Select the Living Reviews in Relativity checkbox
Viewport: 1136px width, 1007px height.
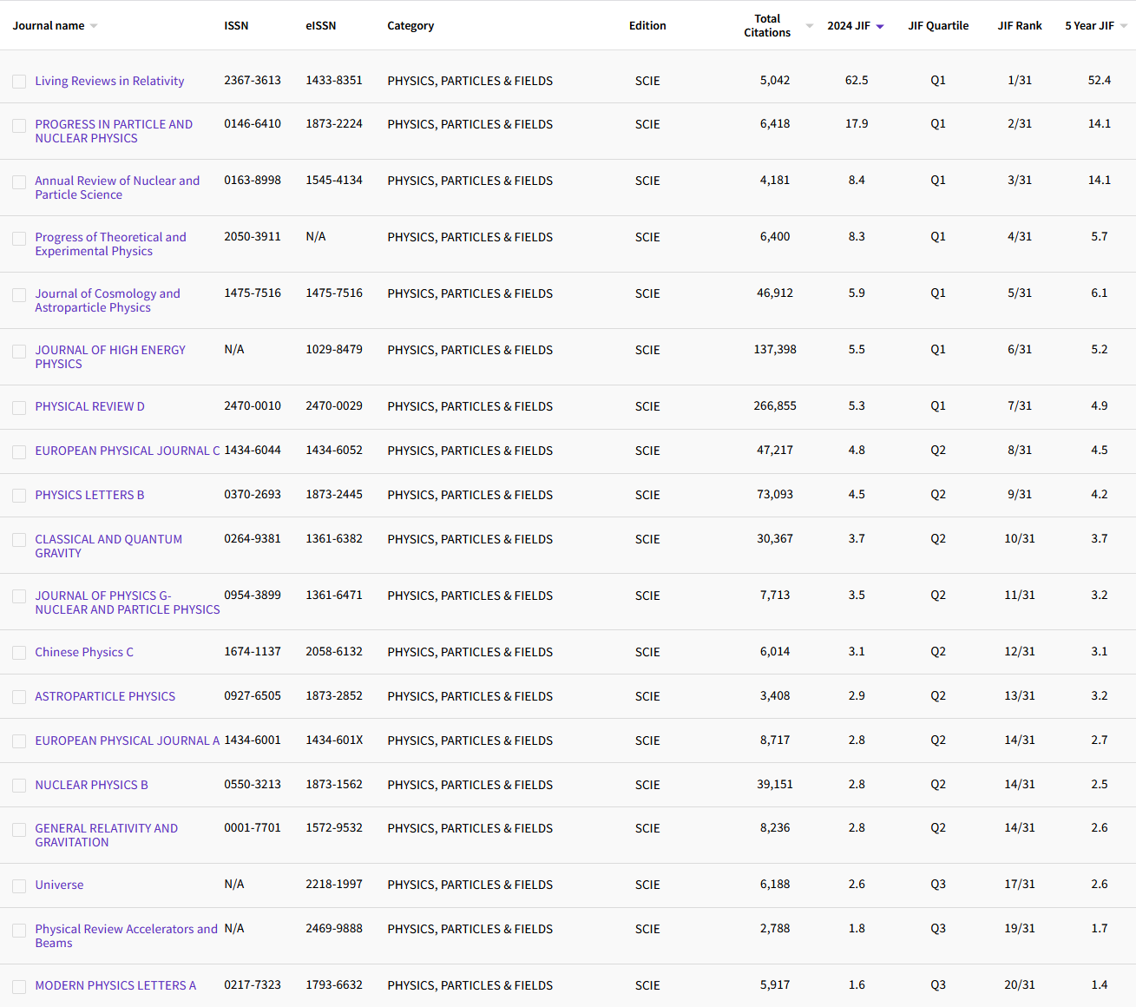[19, 82]
